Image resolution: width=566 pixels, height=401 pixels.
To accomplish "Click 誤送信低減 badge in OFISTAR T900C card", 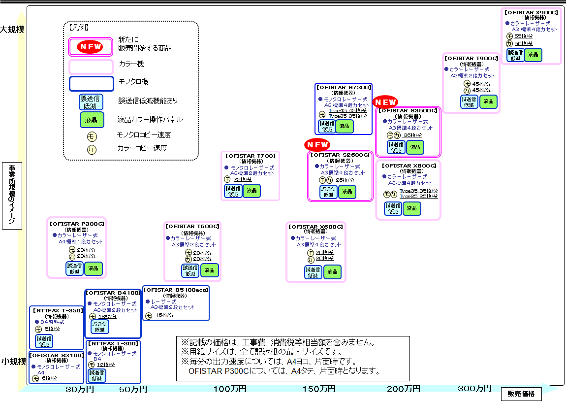I will click(469, 102).
